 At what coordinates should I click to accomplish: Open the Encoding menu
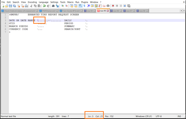click(x=32, y=2)
